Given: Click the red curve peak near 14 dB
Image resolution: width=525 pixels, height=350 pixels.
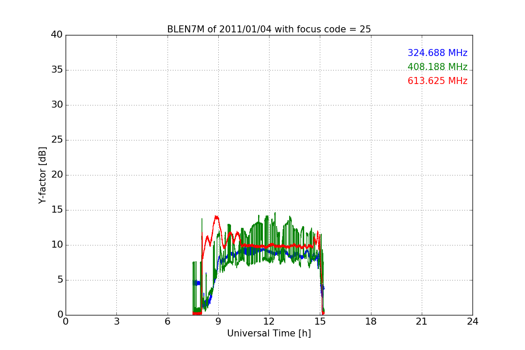Looking at the screenshot, I should tap(216, 217).
